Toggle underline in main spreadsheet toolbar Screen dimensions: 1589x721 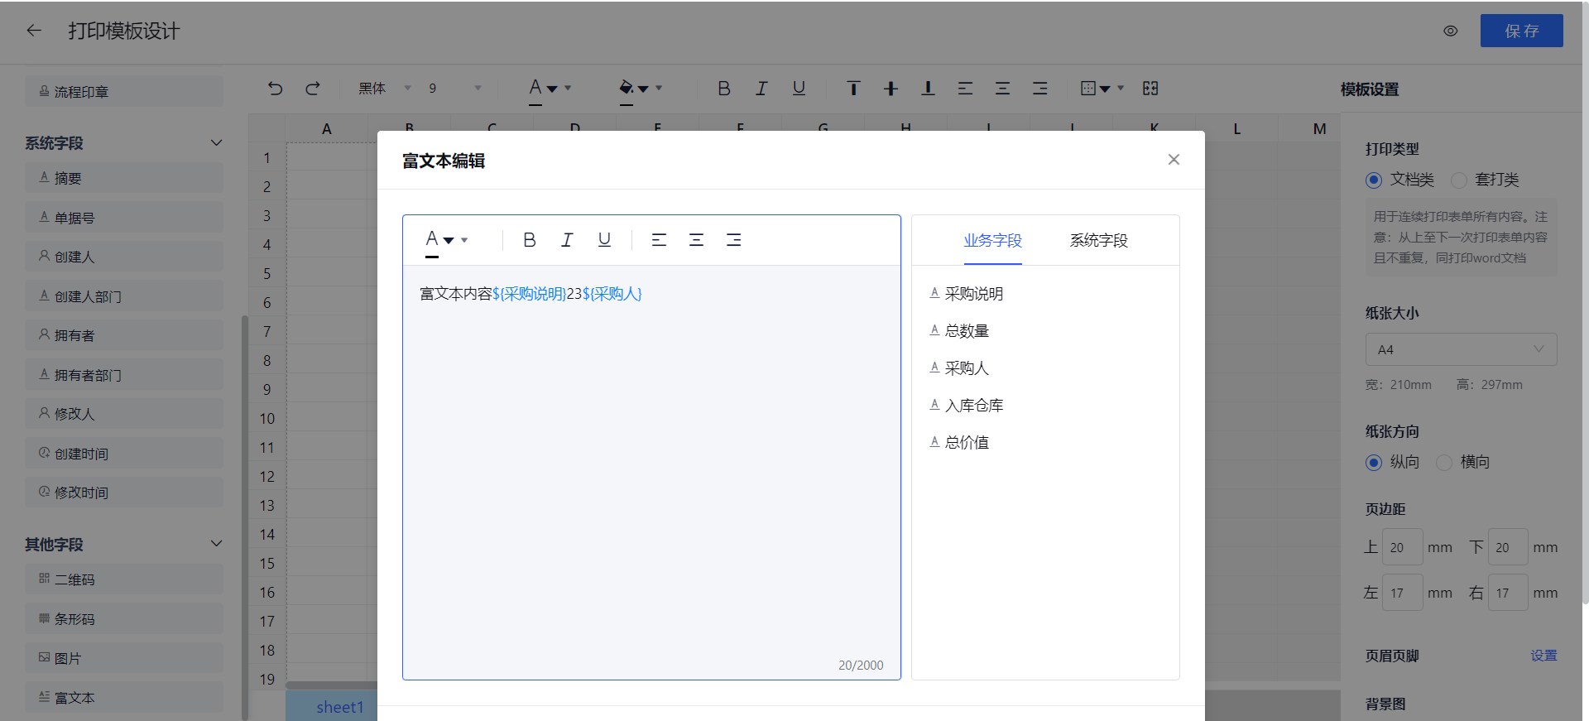click(x=799, y=88)
